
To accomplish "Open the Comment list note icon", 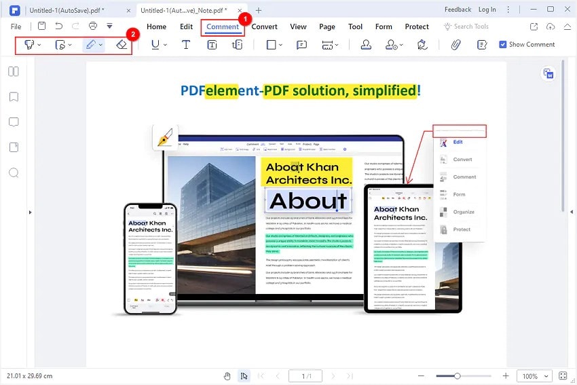I will (482, 45).
